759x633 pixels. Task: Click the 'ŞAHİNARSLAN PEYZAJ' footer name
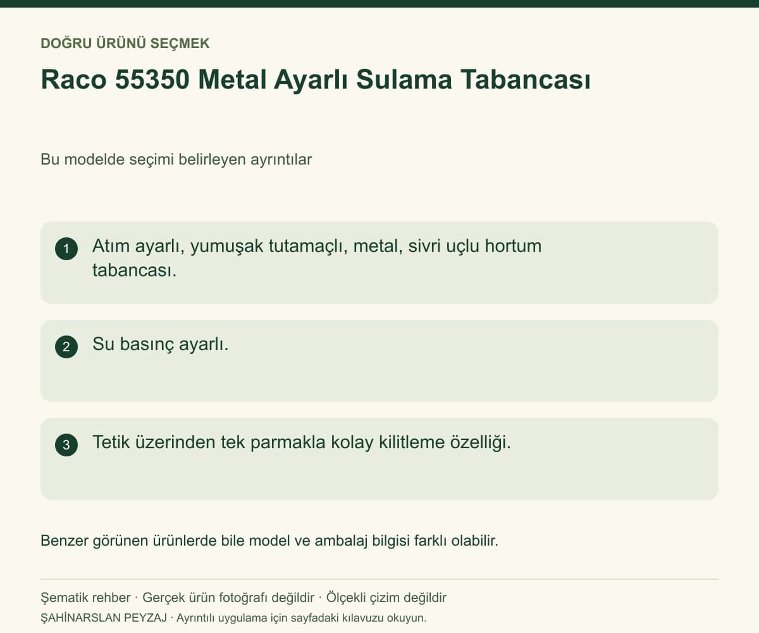click(103, 617)
